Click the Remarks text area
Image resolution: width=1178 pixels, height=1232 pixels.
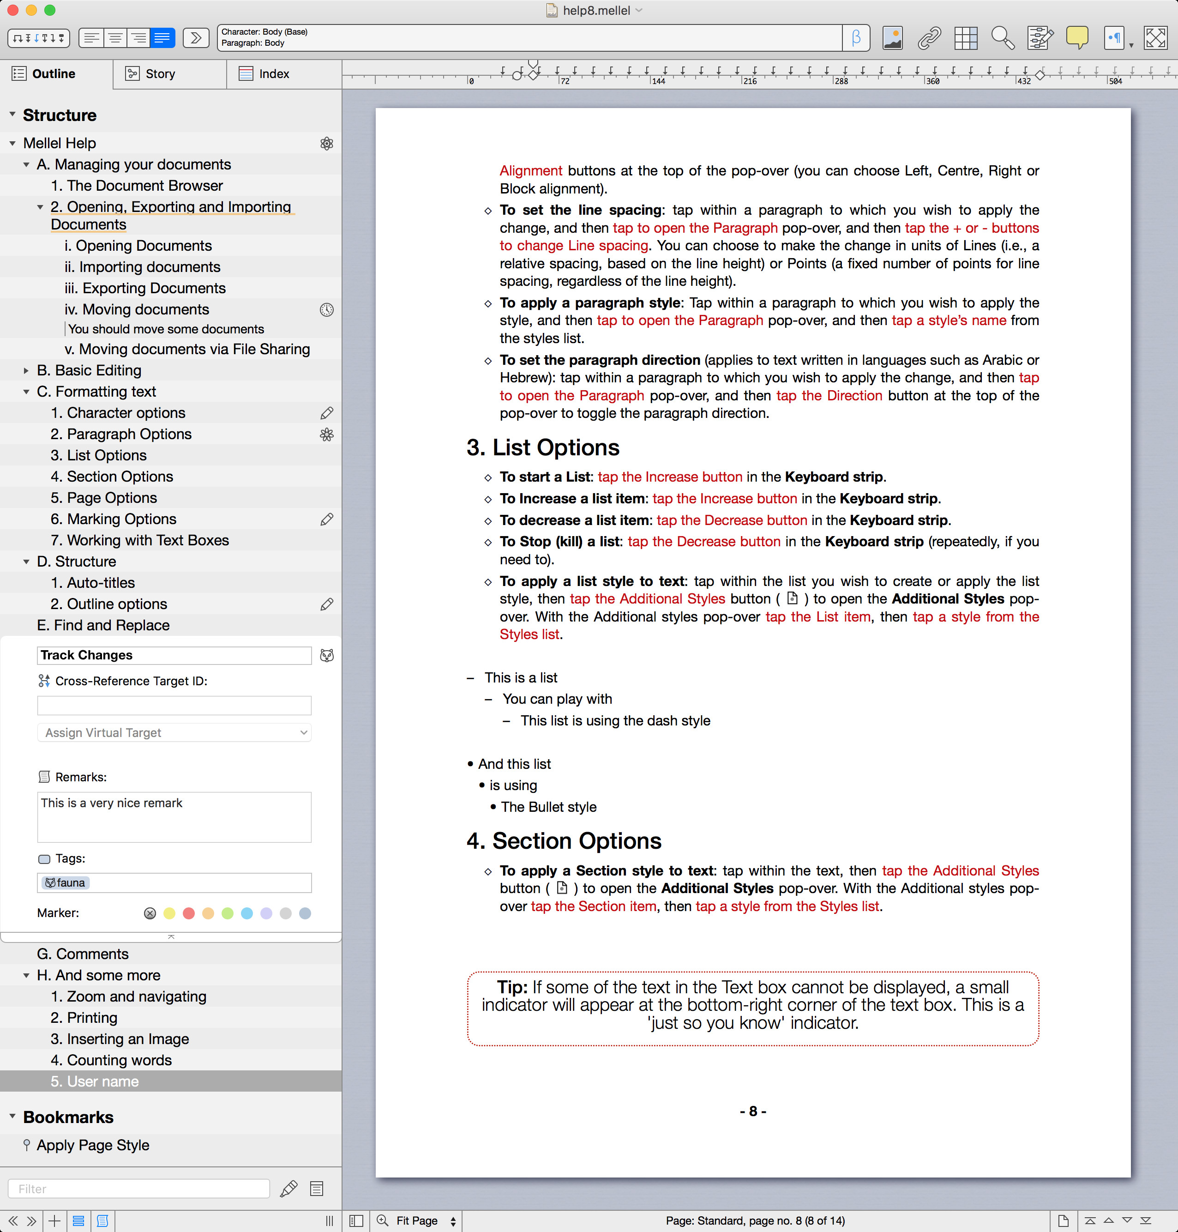click(174, 817)
